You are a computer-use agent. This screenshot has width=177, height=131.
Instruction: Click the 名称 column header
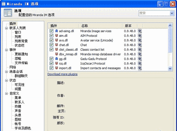(100, 26)
